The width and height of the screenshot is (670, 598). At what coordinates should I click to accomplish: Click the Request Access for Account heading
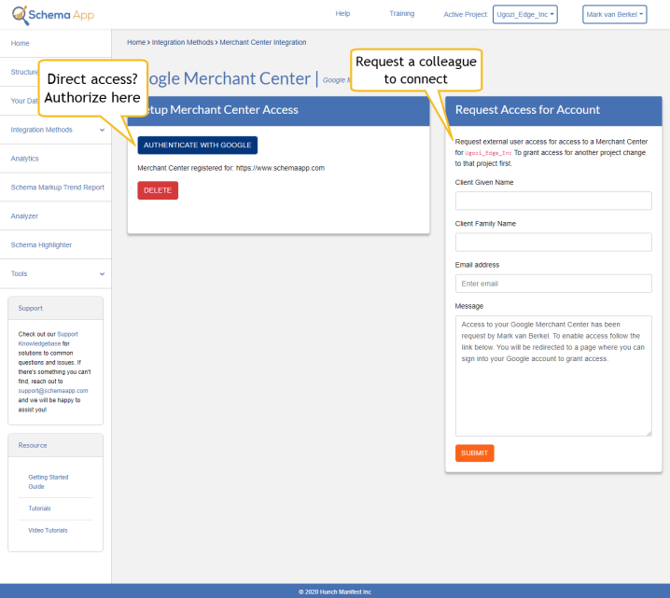coord(527,110)
